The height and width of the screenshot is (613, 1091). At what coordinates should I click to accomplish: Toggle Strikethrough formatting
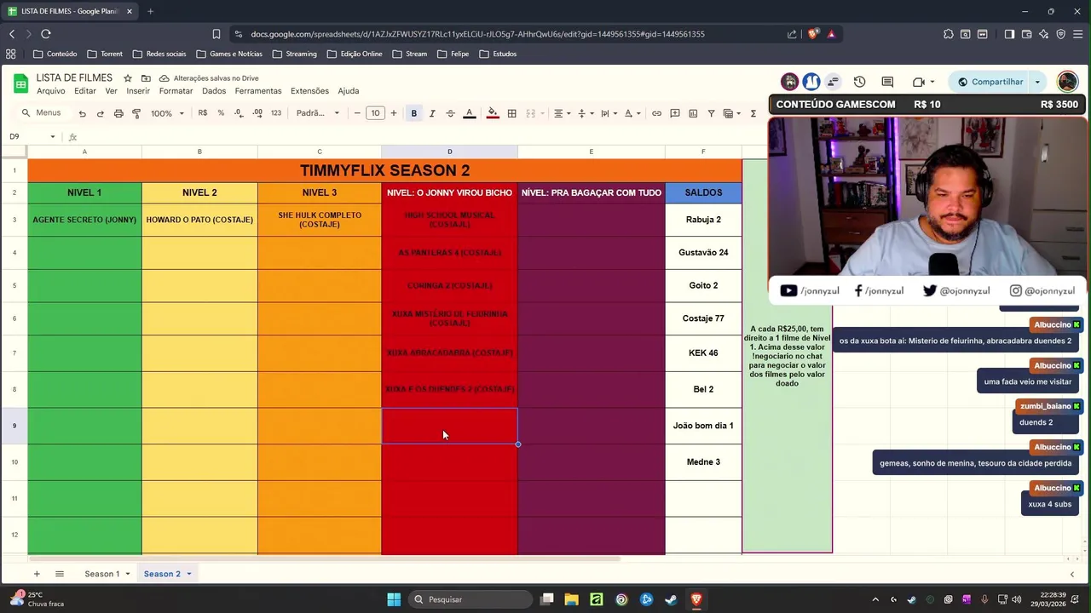pyautogui.click(x=450, y=113)
